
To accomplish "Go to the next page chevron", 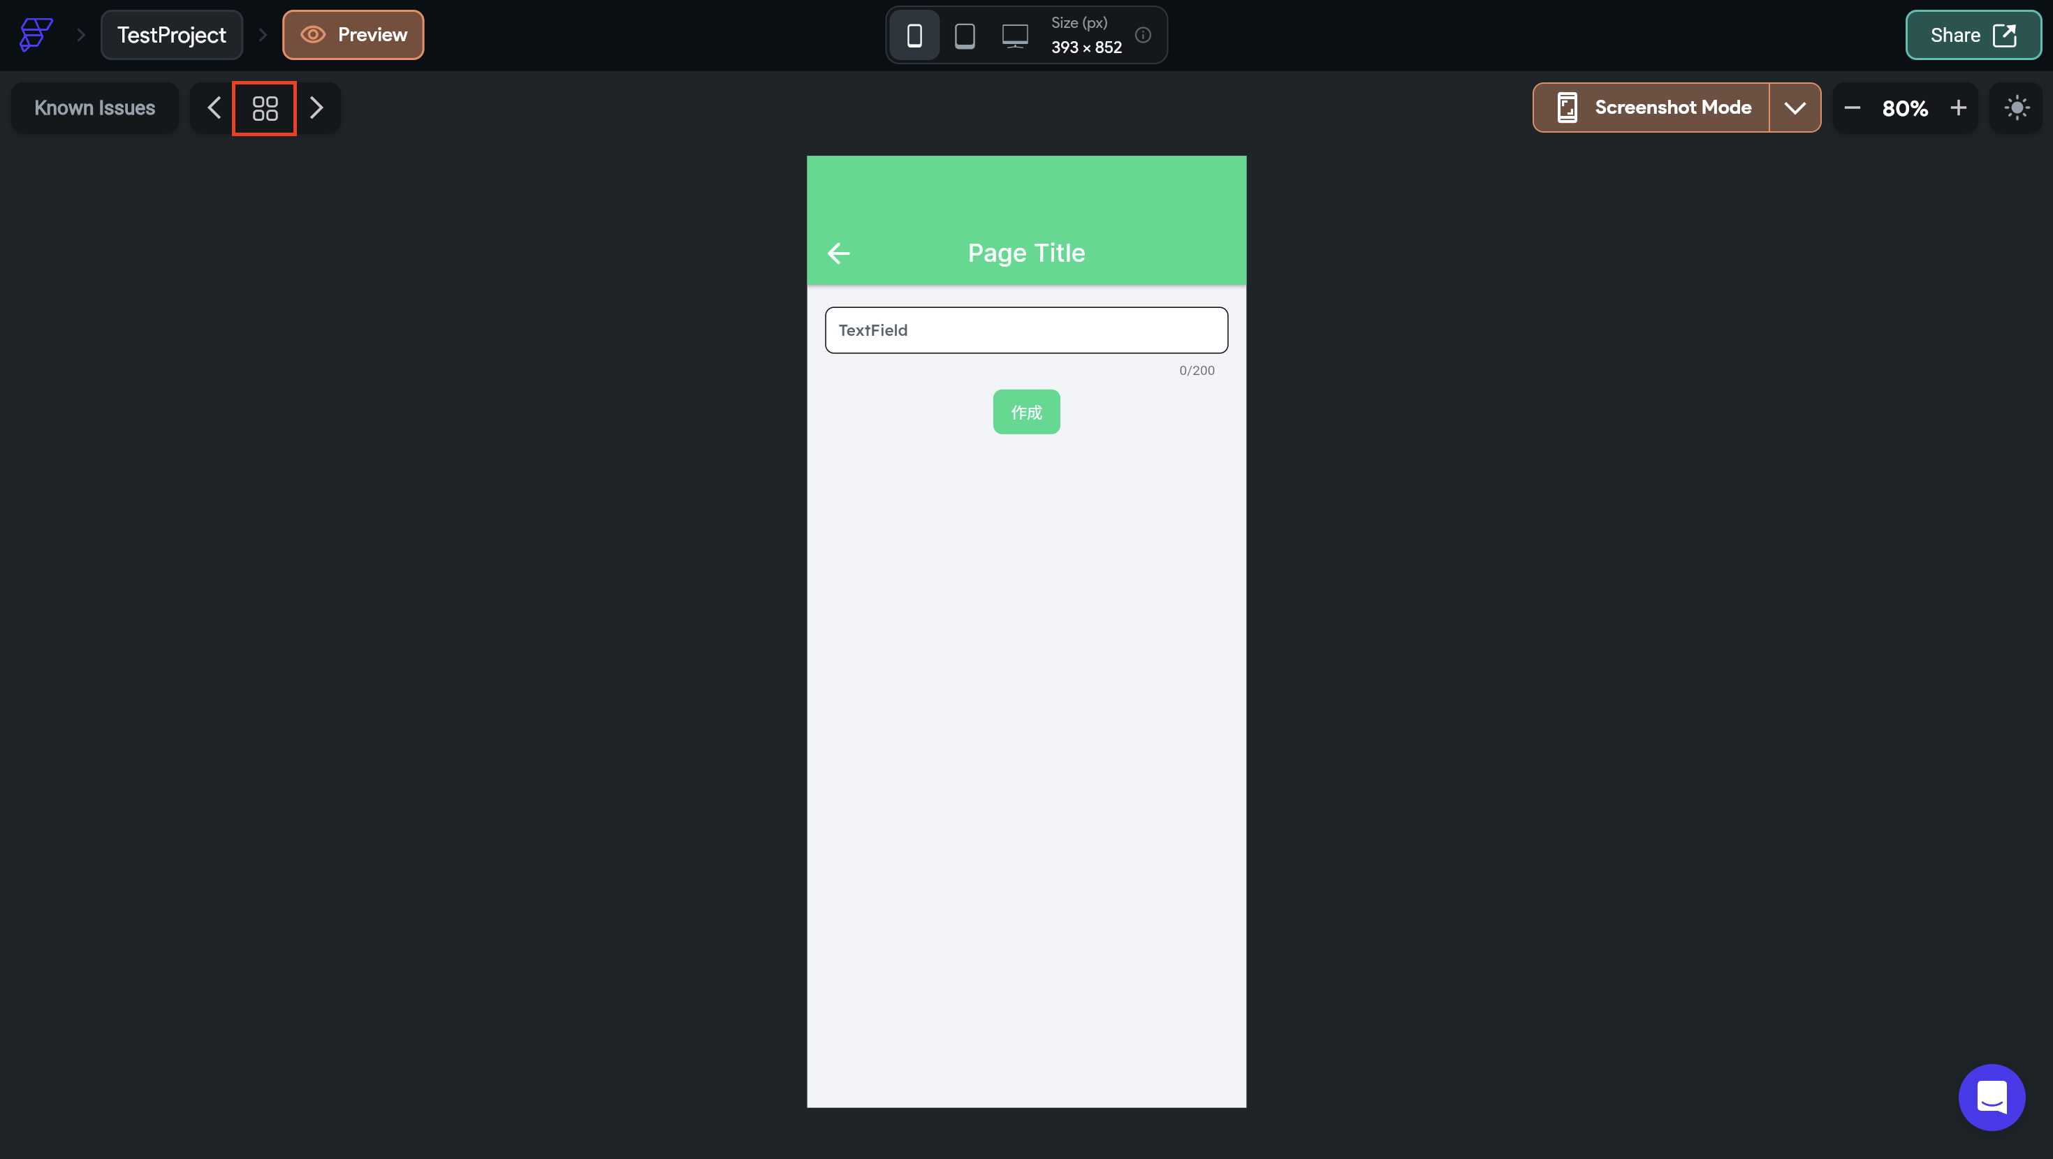I will 316,108.
